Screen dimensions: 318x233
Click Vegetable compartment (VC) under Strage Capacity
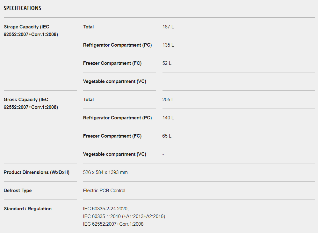(114, 81)
